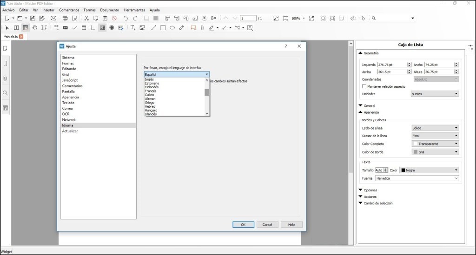Select the Link tool icon
Screen dimensions: 476x255
pos(56,27)
